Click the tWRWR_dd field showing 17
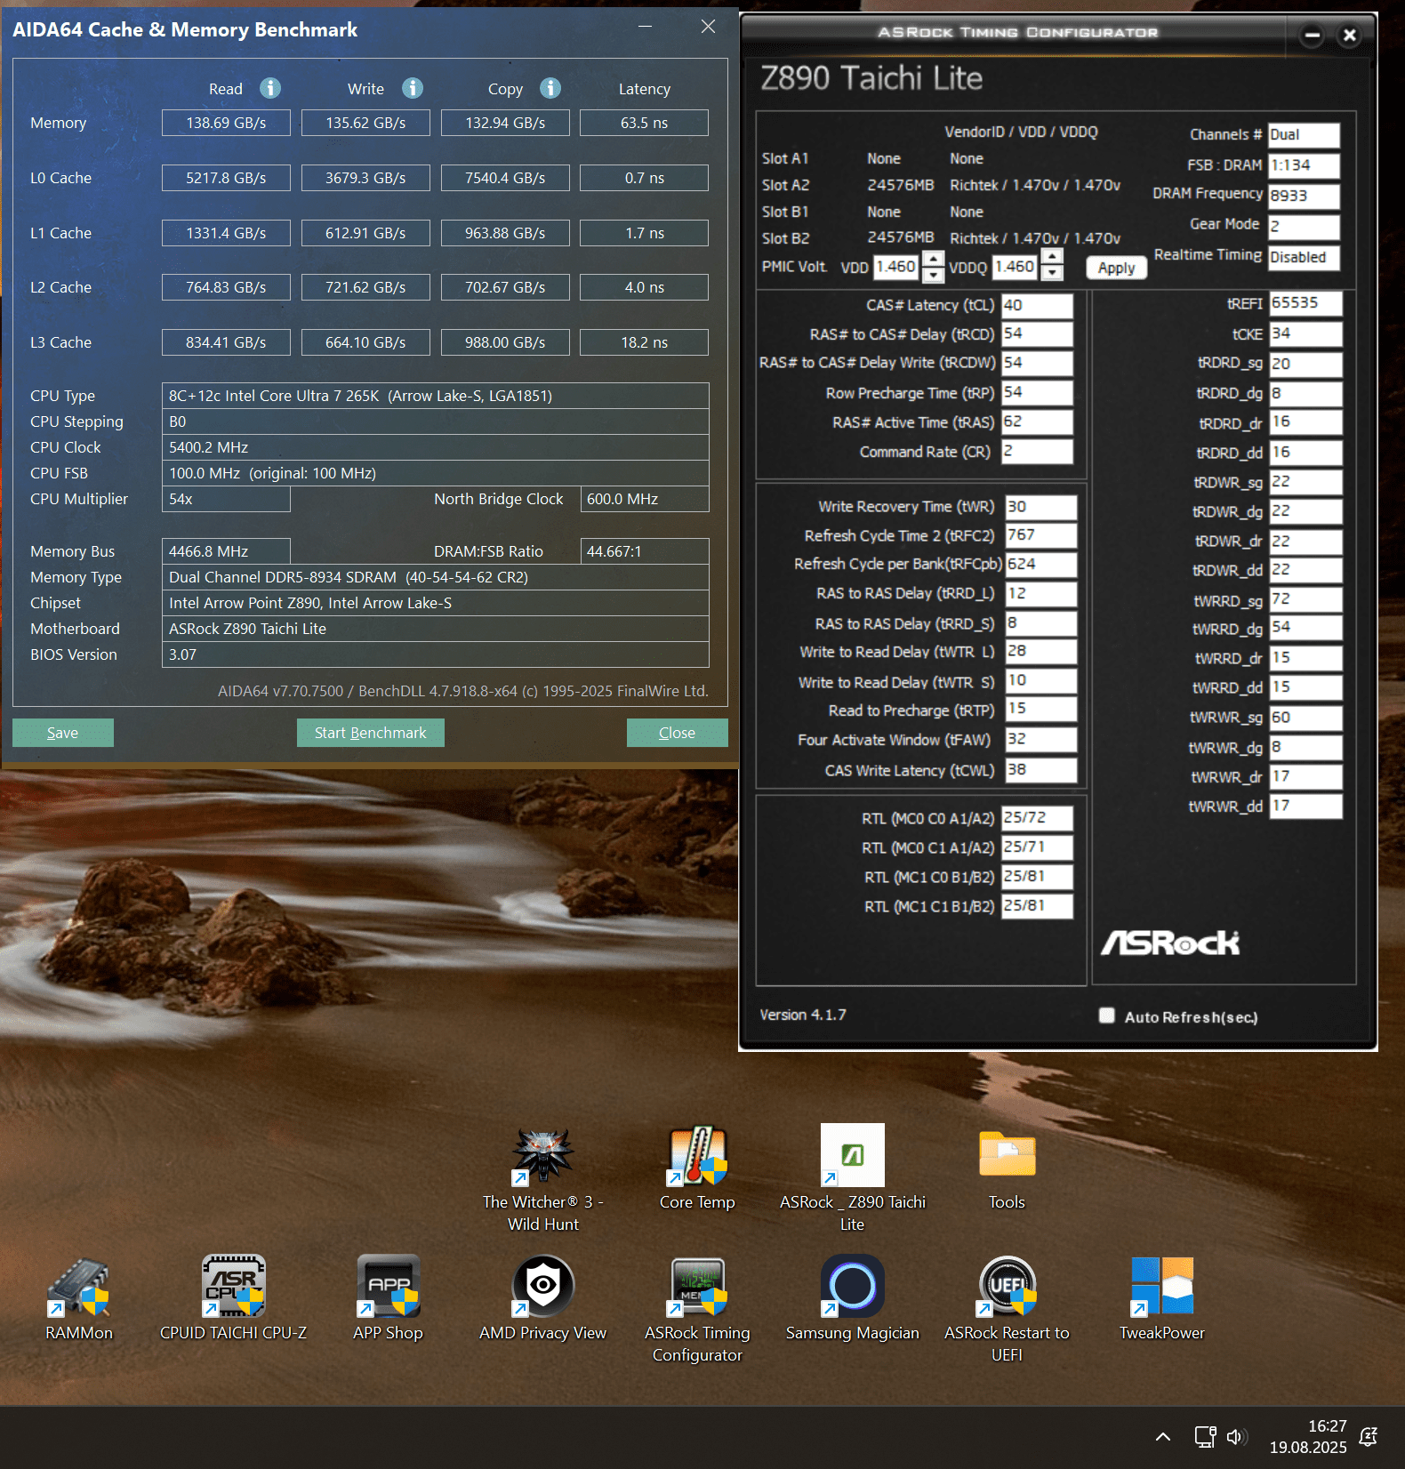 point(1305,806)
